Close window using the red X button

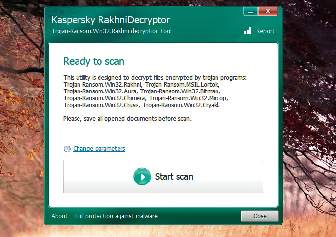coord(268,10)
